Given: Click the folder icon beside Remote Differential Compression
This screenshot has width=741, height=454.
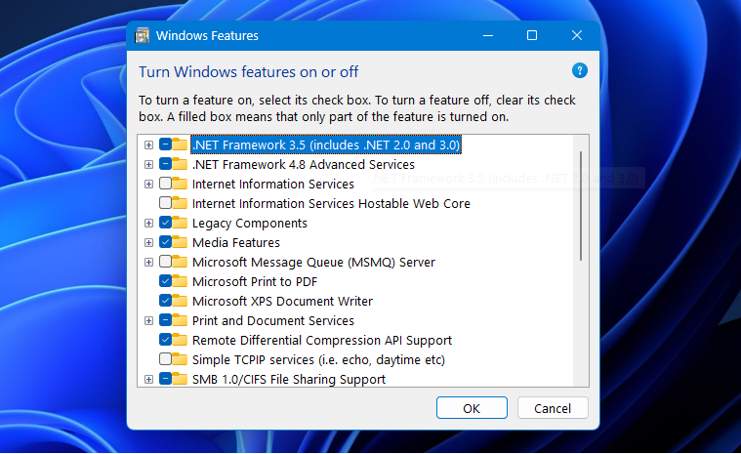Looking at the screenshot, I should [180, 340].
